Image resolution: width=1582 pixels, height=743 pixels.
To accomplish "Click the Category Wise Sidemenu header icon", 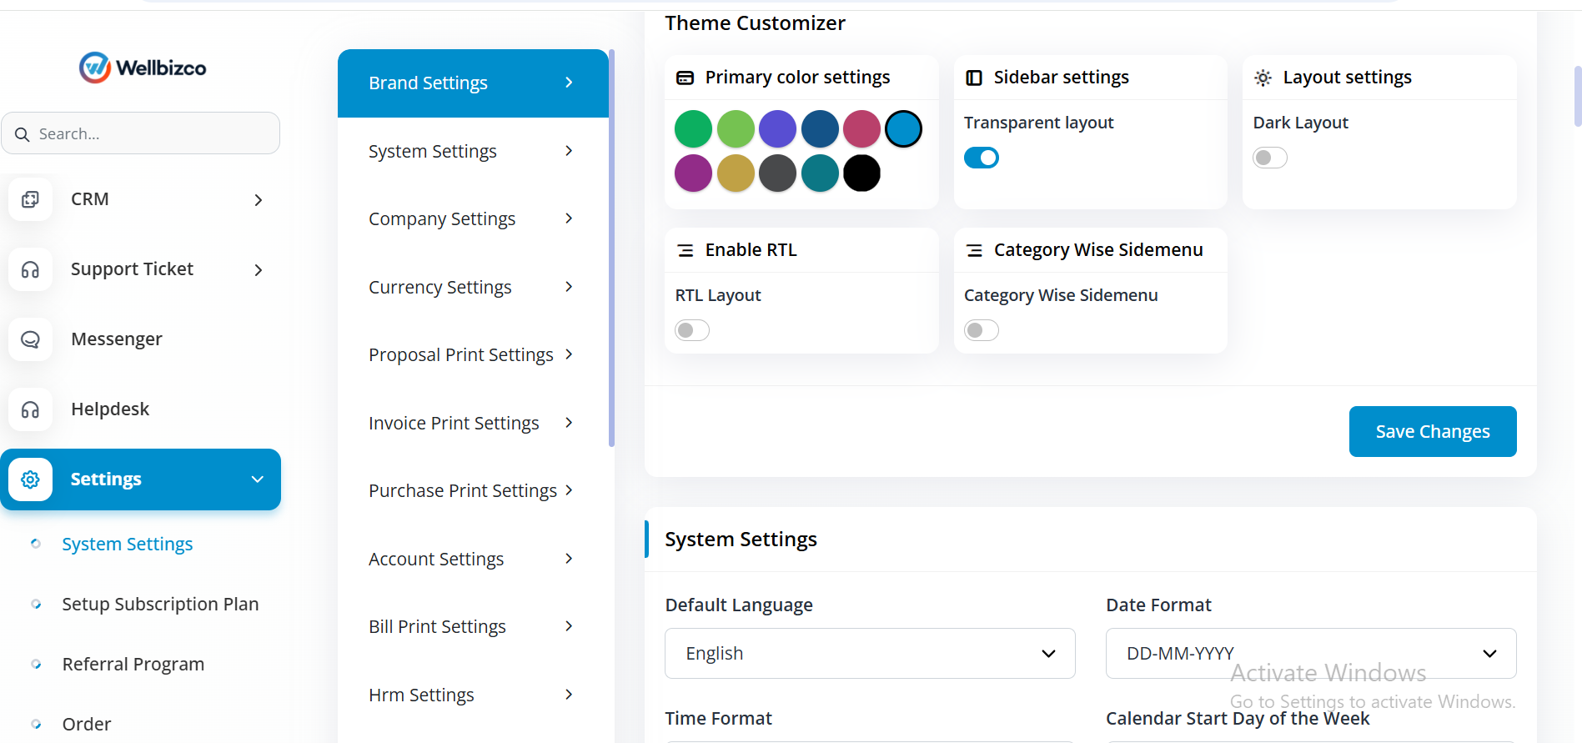I will 973,250.
